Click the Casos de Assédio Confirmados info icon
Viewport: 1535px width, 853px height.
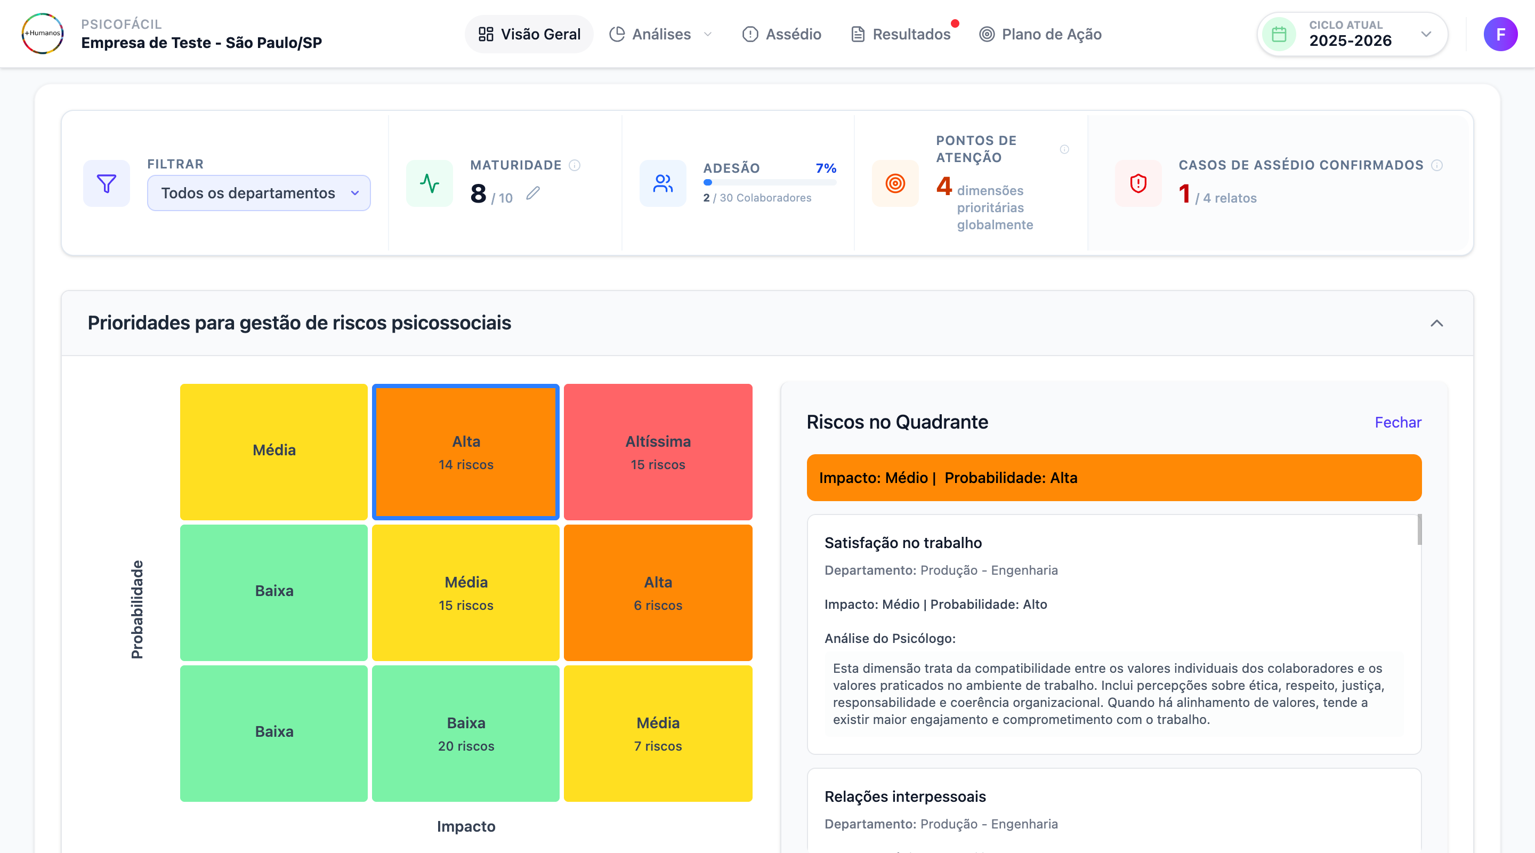[1437, 165]
